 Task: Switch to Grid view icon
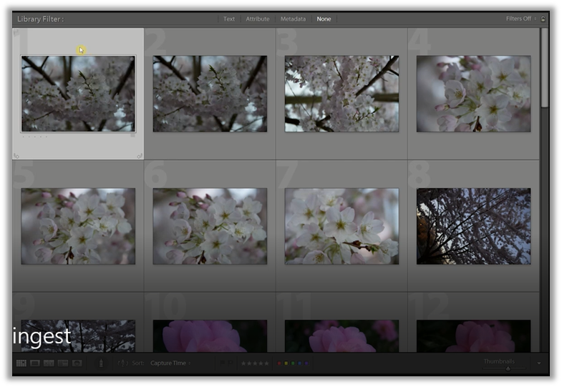(x=21, y=363)
